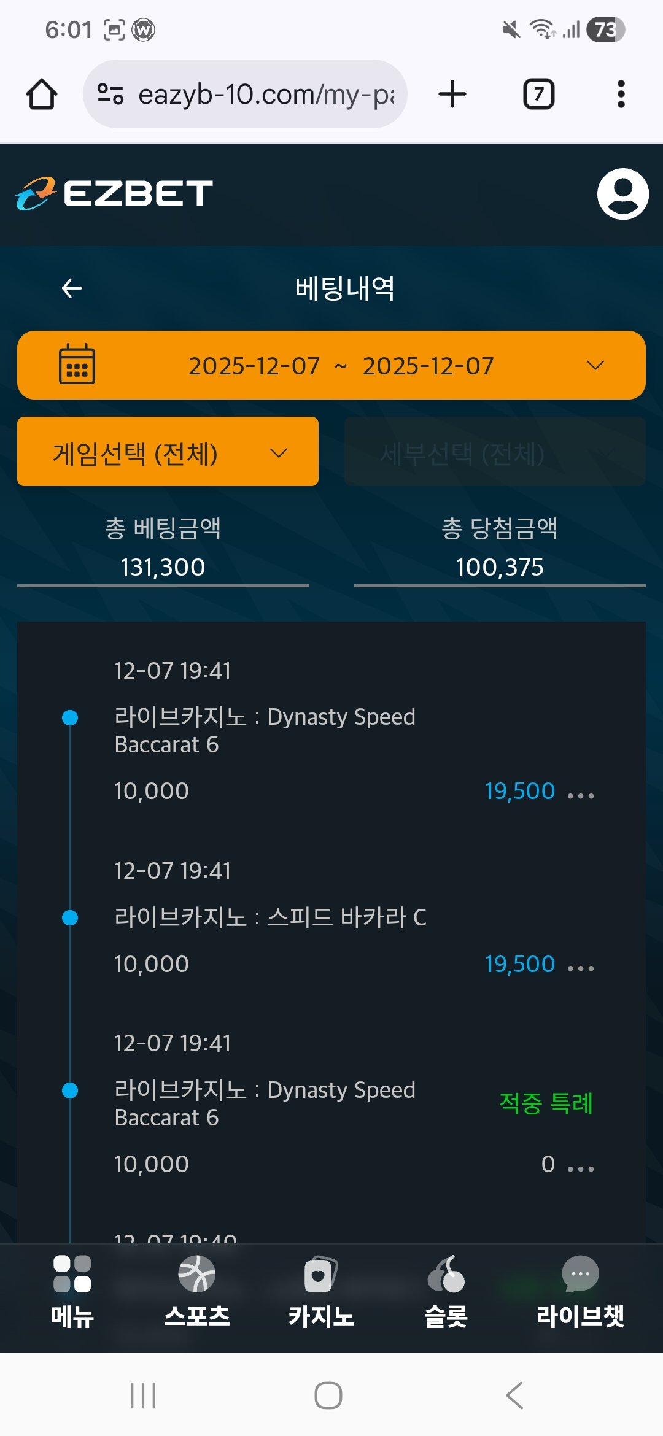
Task: Tap the EZBET logo
Action: pyautogui.click(x=115, y=194)
